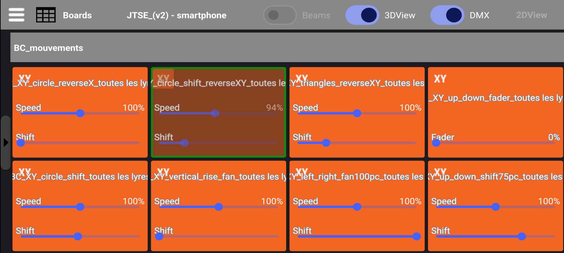The height and width of the screenshot is (253, 564).
Task: Click XY icon on up_down_fader tile
Action: (440, 78)
